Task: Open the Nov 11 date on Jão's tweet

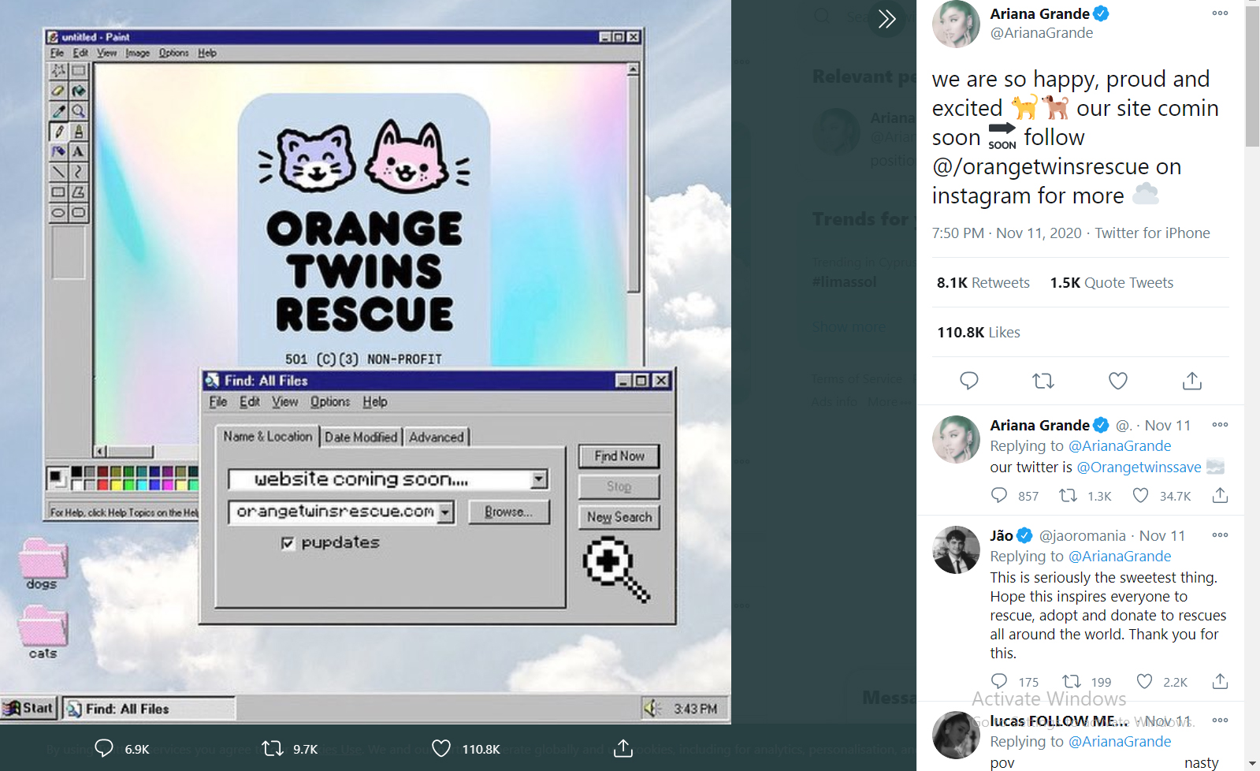Action: coord(1162,536)
